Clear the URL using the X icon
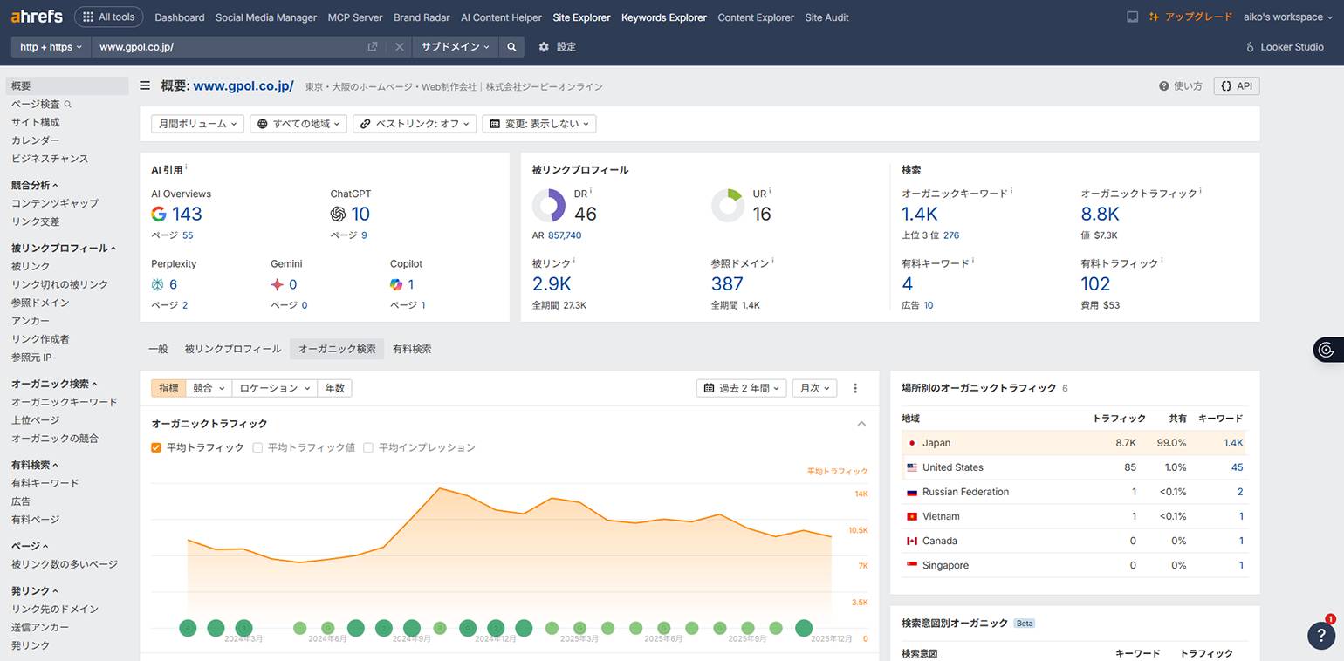The height and width of the screenshot is (661, 1344). tap(400, 47)
